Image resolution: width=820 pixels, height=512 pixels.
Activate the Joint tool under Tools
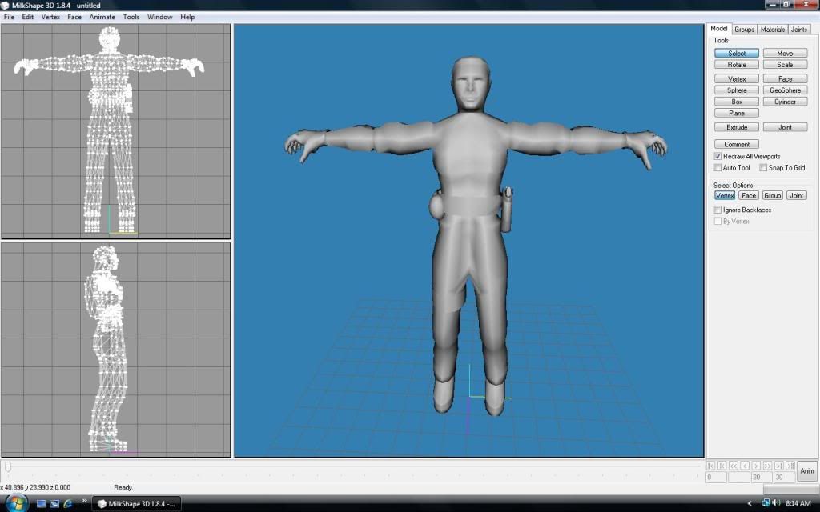point(785,127)
